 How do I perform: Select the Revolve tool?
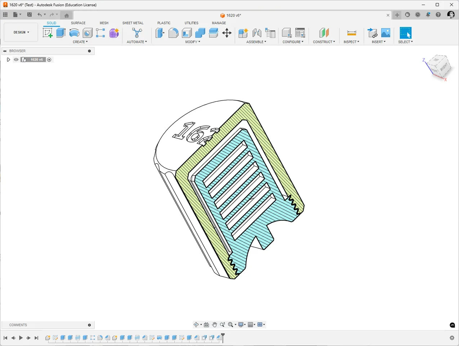tap(74, 33)
